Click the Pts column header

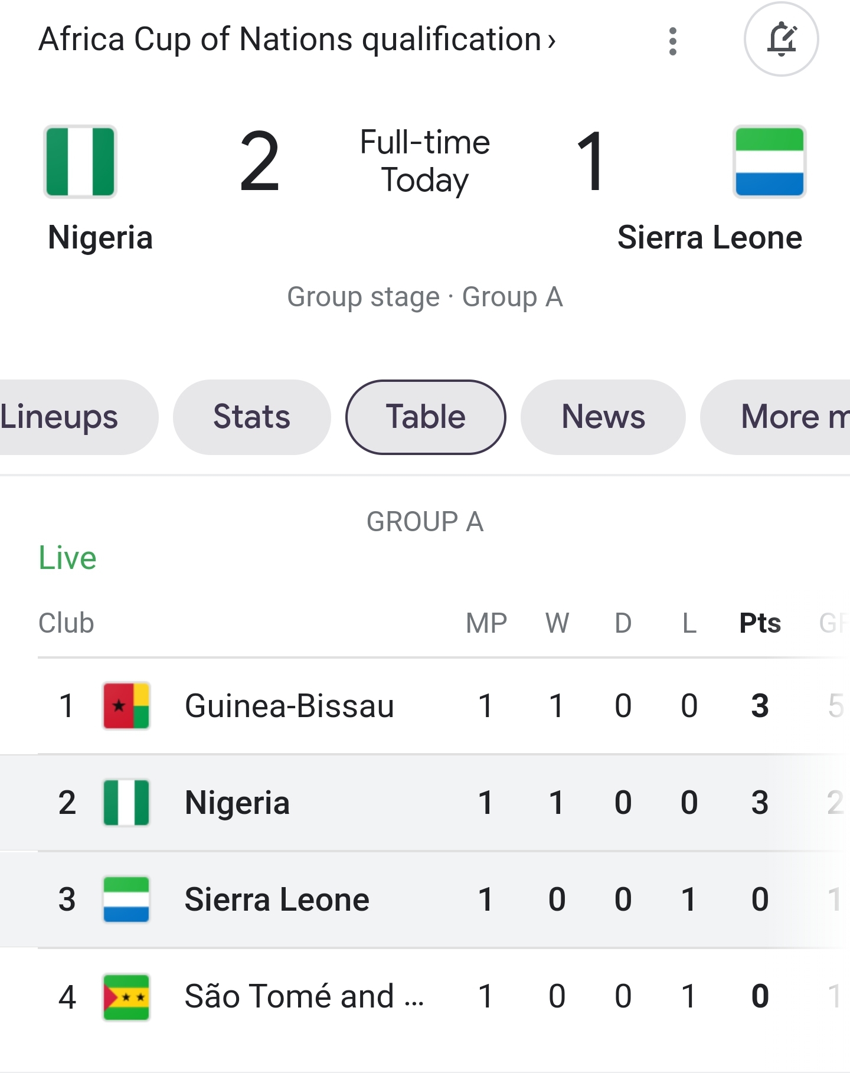760,623
